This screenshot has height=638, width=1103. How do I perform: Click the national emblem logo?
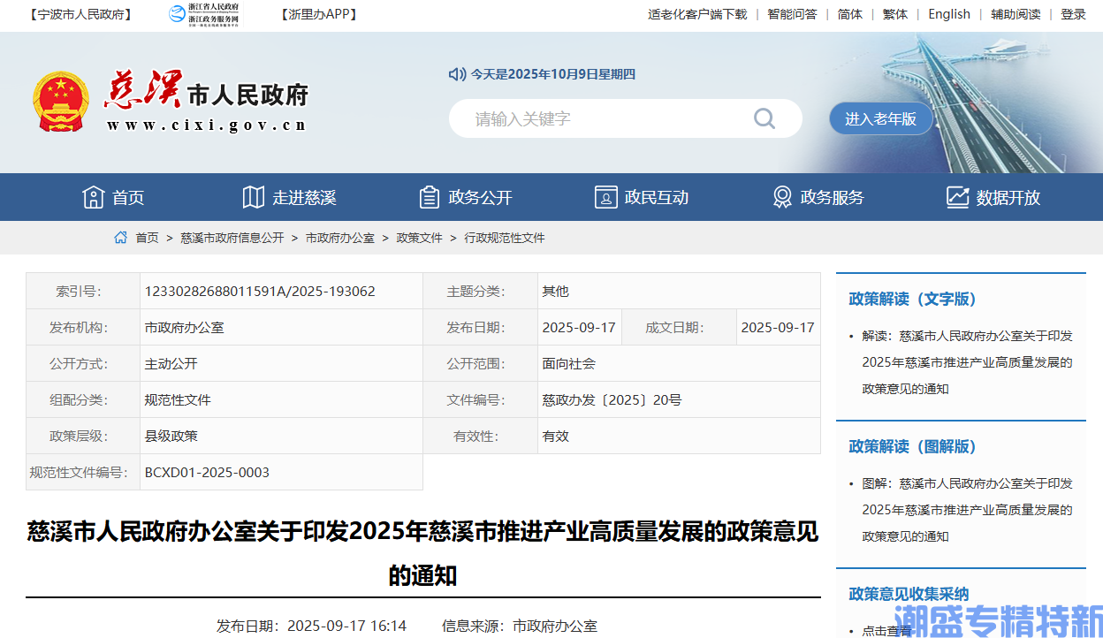[x=61, y=102]
